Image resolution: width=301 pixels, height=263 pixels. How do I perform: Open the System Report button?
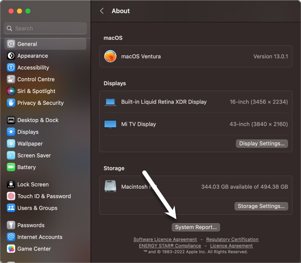point(196,227)
